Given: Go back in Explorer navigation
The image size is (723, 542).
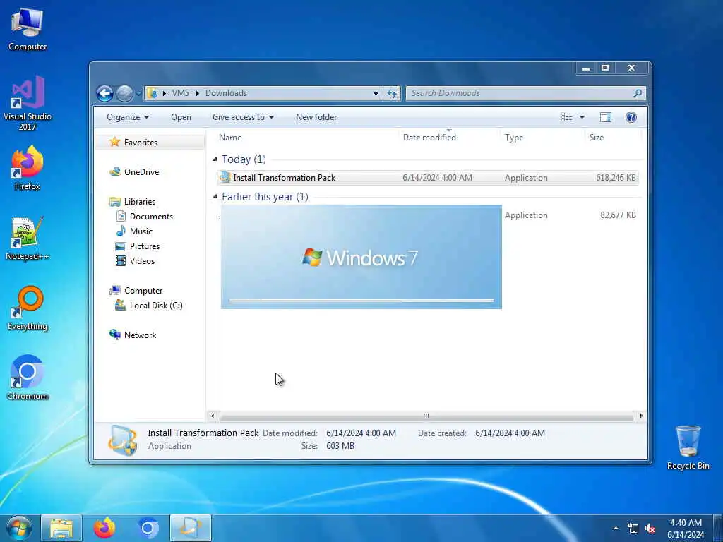Looking at the screenshot, I should coord(104,94).
